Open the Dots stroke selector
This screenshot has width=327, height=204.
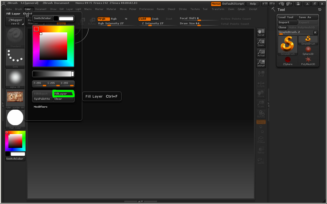click(15, 58)
